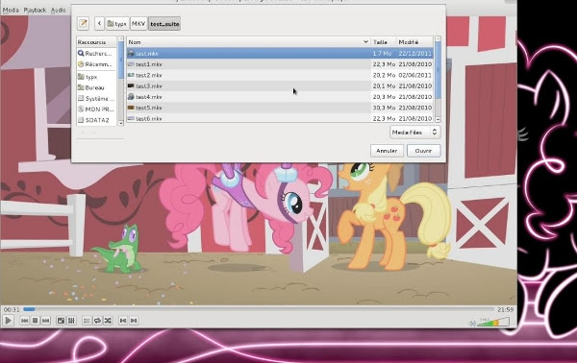The image size is (577, 363).
Task: Click test.mkv file thumbnail icon
Action: 131,53
